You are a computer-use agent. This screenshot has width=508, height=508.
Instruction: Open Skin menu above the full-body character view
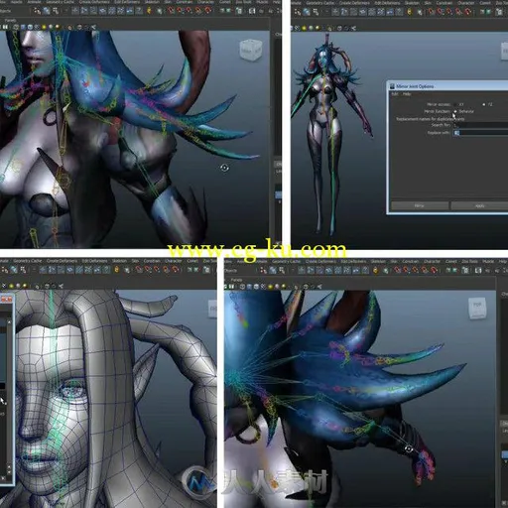[428, 3]
